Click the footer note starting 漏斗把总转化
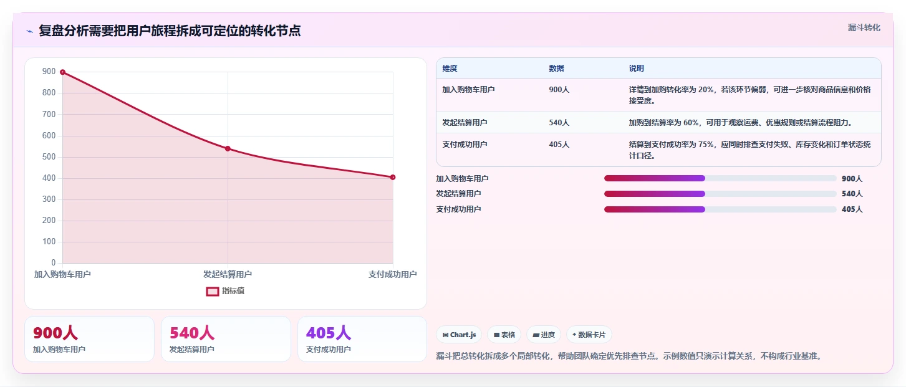 pos(630,356)
